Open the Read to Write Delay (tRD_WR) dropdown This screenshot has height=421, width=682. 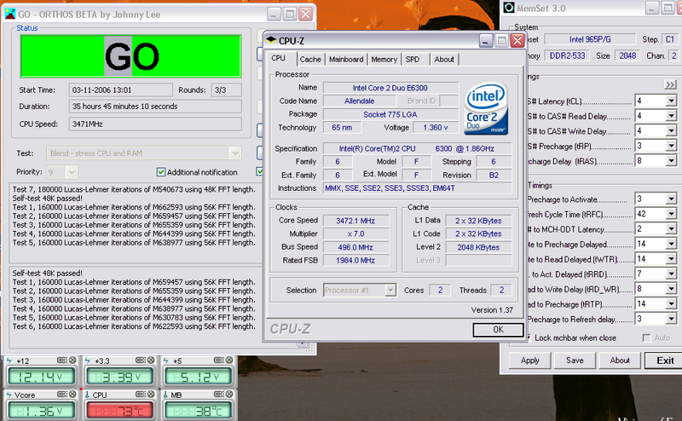tap(671, 289)
